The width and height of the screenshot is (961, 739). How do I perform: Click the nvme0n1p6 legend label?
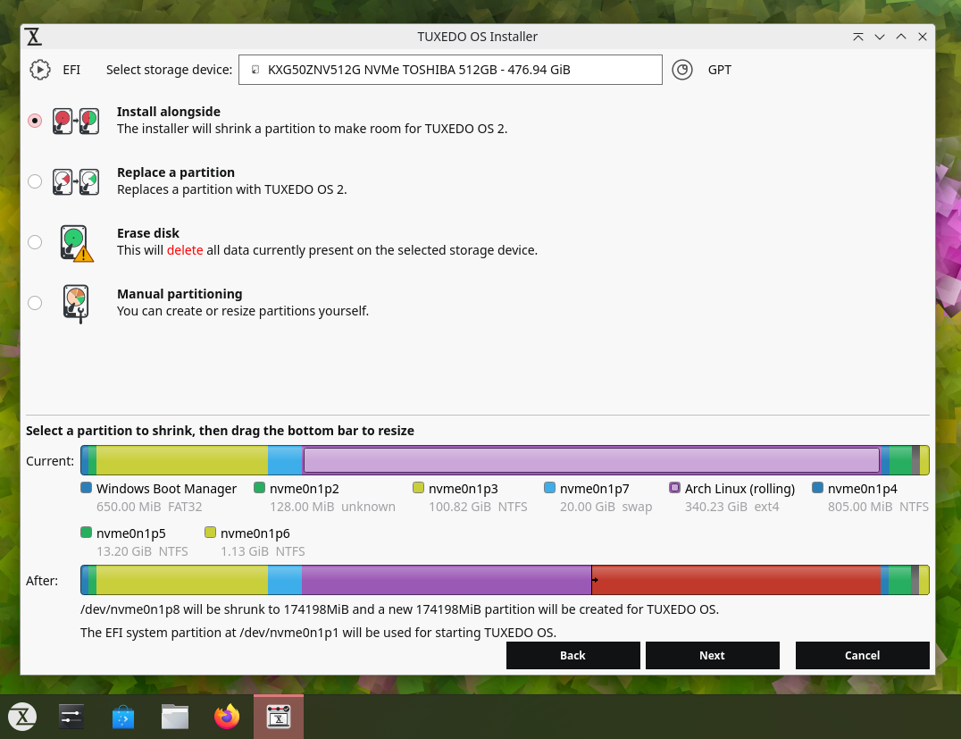[x=255, y=533]
